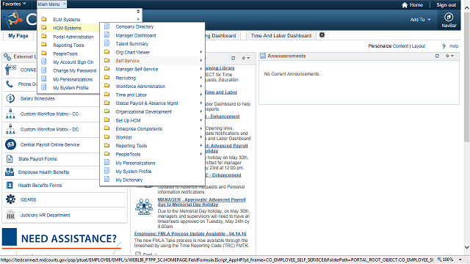470x264 pixels.
Task: Click the Central Payroll Online Service icon
Action: pyautogui.click(x=10, y=144)
